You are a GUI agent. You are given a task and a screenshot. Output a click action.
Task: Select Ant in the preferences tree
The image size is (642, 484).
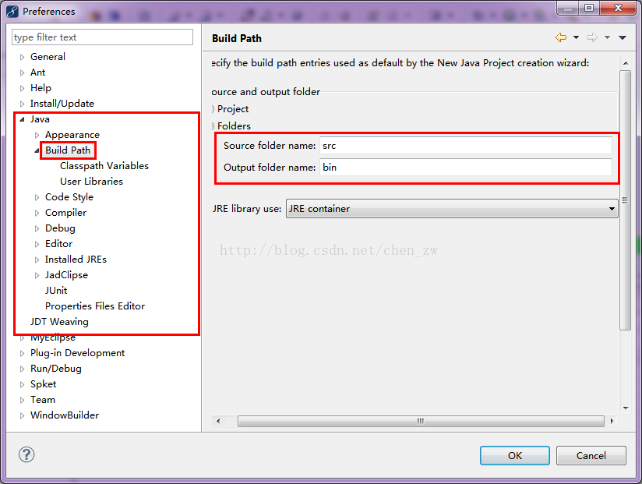click(x=37, y=72)
